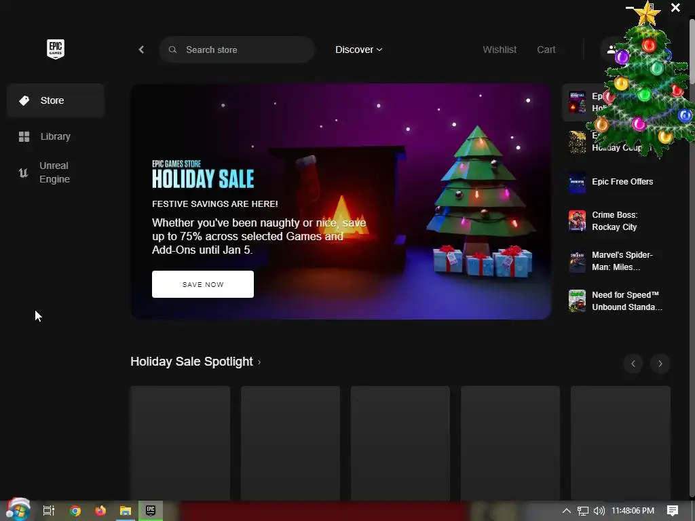Open the Store section in sidebar
Screen dimensions: 695x521
pyautogui.click(x=56, y=100)
